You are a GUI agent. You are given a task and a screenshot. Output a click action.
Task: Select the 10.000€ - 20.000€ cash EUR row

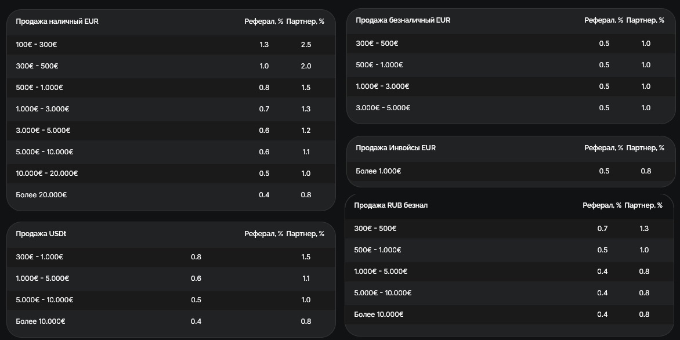[x=171, y=173]
